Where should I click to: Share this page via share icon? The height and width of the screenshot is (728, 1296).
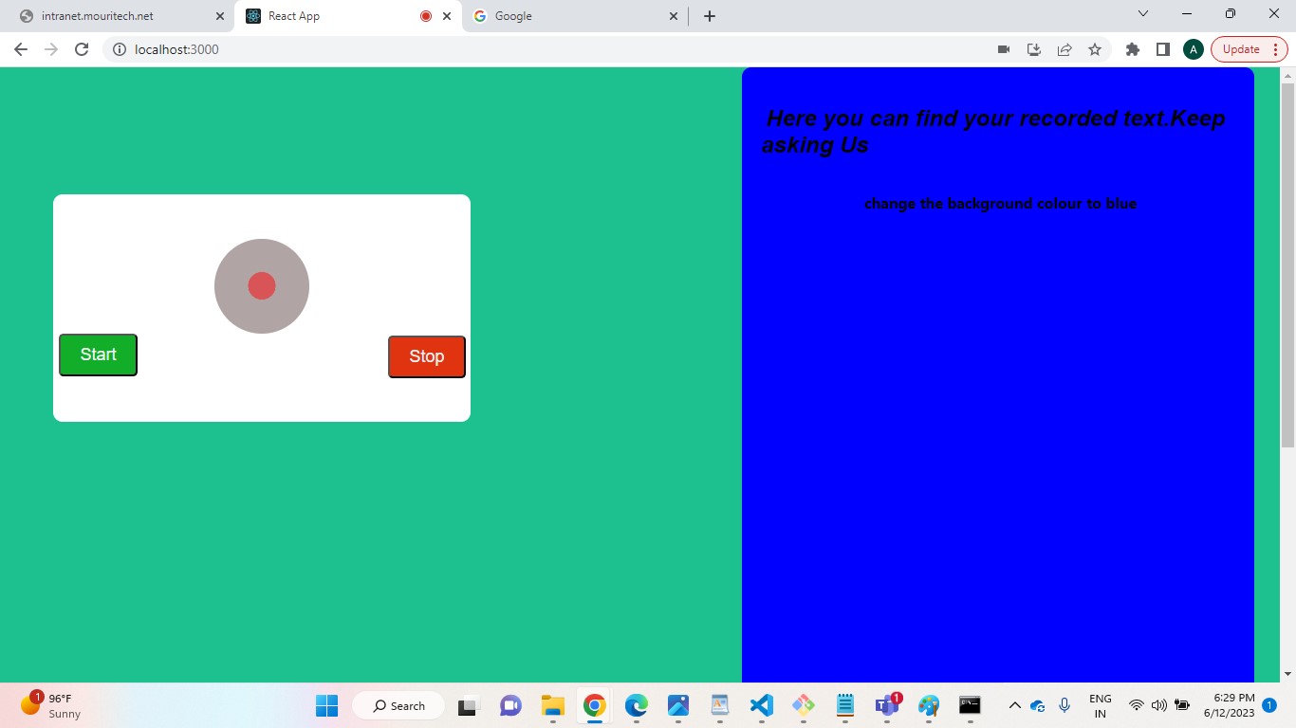[1065, 49]
